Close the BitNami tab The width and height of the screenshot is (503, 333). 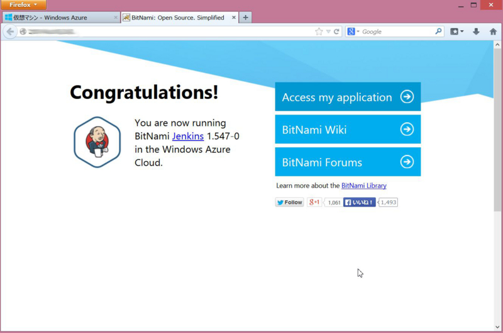coord(234,18)
